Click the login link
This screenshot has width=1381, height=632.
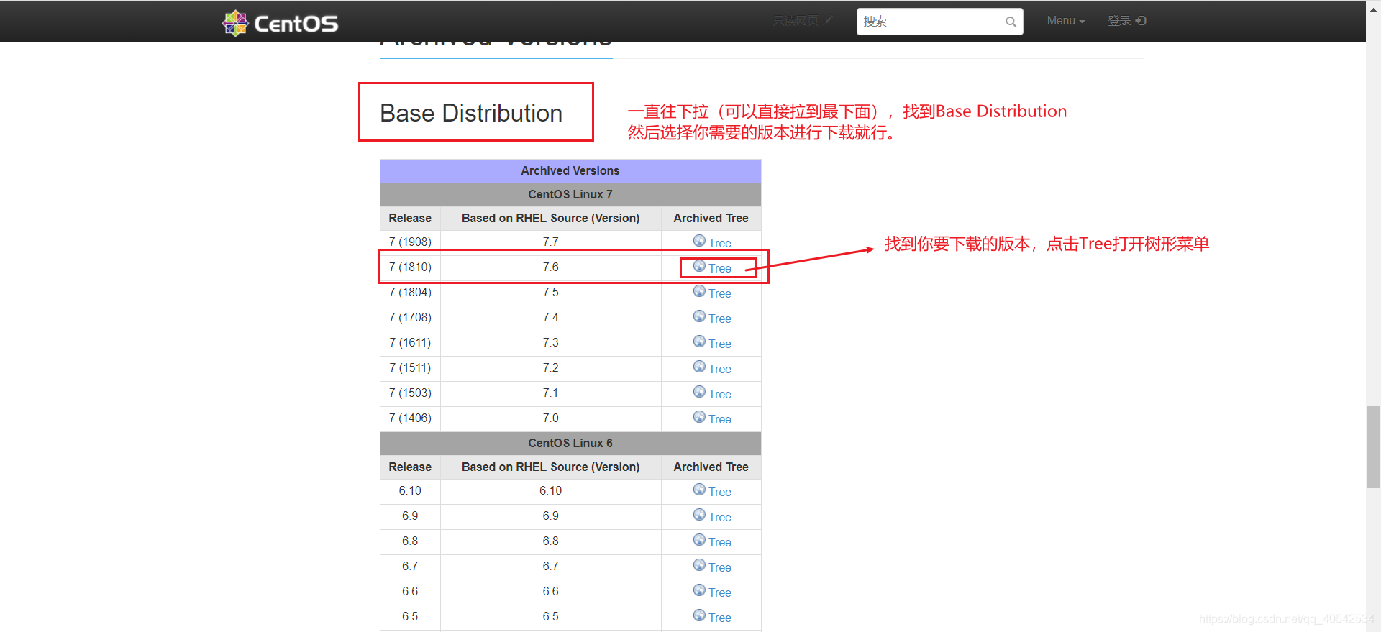point(1126,21)
